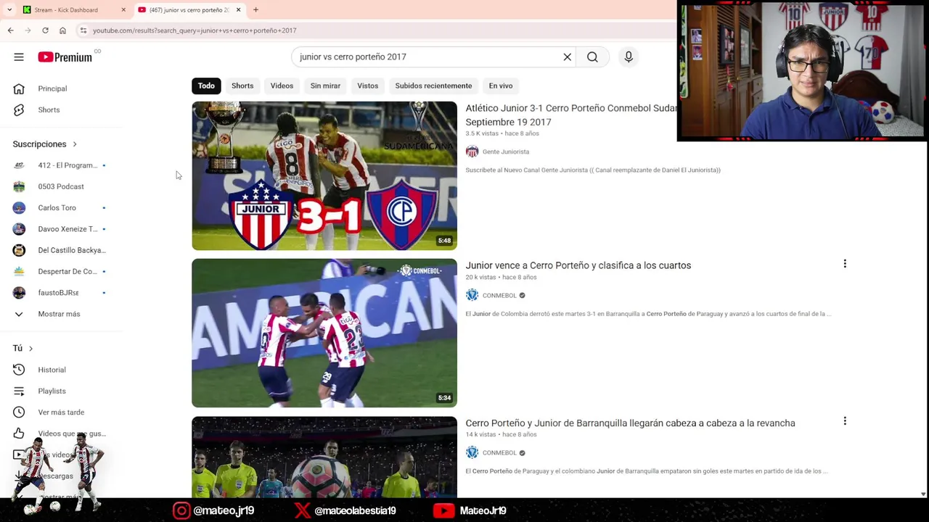Viewport: 929px width, 522px height.
Task: Open a new browser tab
Action: coord(255,9)
